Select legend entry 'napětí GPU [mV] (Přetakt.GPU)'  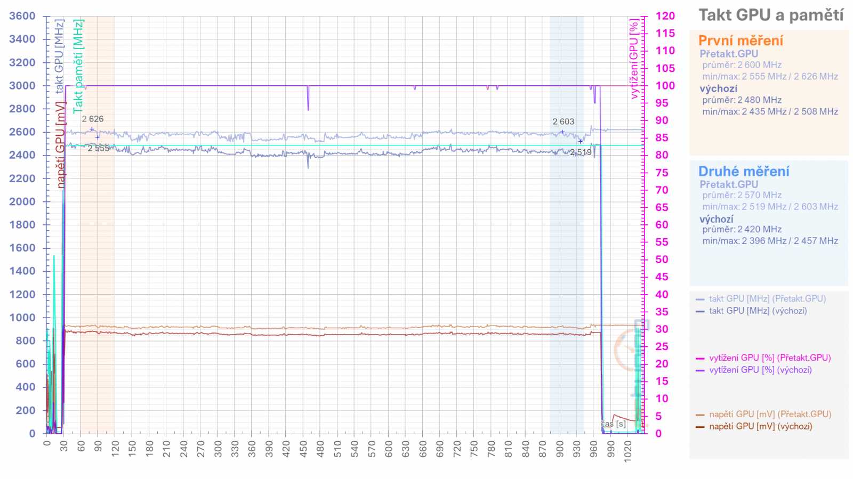pos(770,415)
